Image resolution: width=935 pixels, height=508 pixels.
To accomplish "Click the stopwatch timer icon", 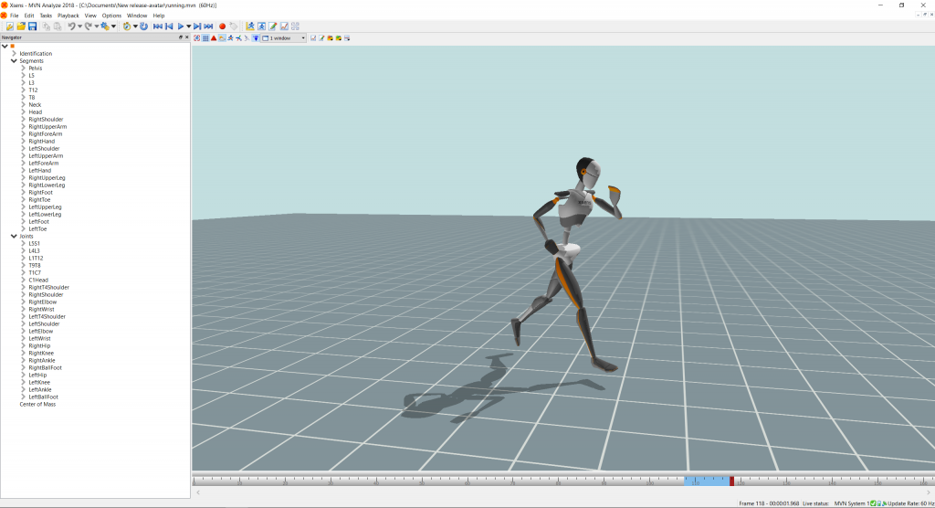I will point(126,26).
